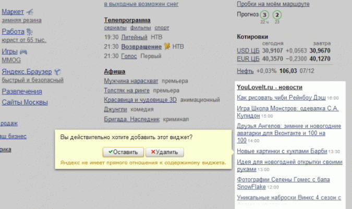Open the Яндекс.Браузер link
Image resolution: width=352 pixels, height=209 pixels.
click(x=27, y=72)
